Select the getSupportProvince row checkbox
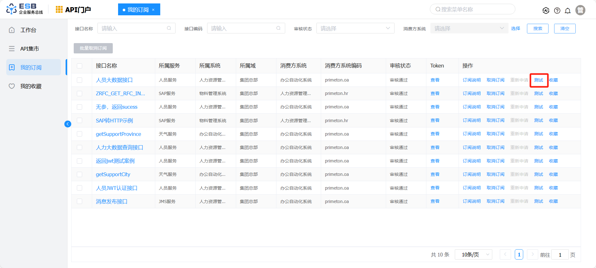The height and width of the screenshot is (268, 596). click(x=80, y=134)
